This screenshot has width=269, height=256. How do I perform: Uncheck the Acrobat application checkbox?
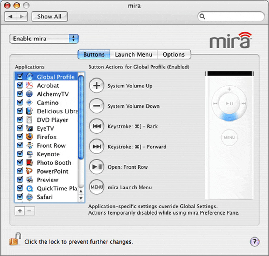coord(20,85)
